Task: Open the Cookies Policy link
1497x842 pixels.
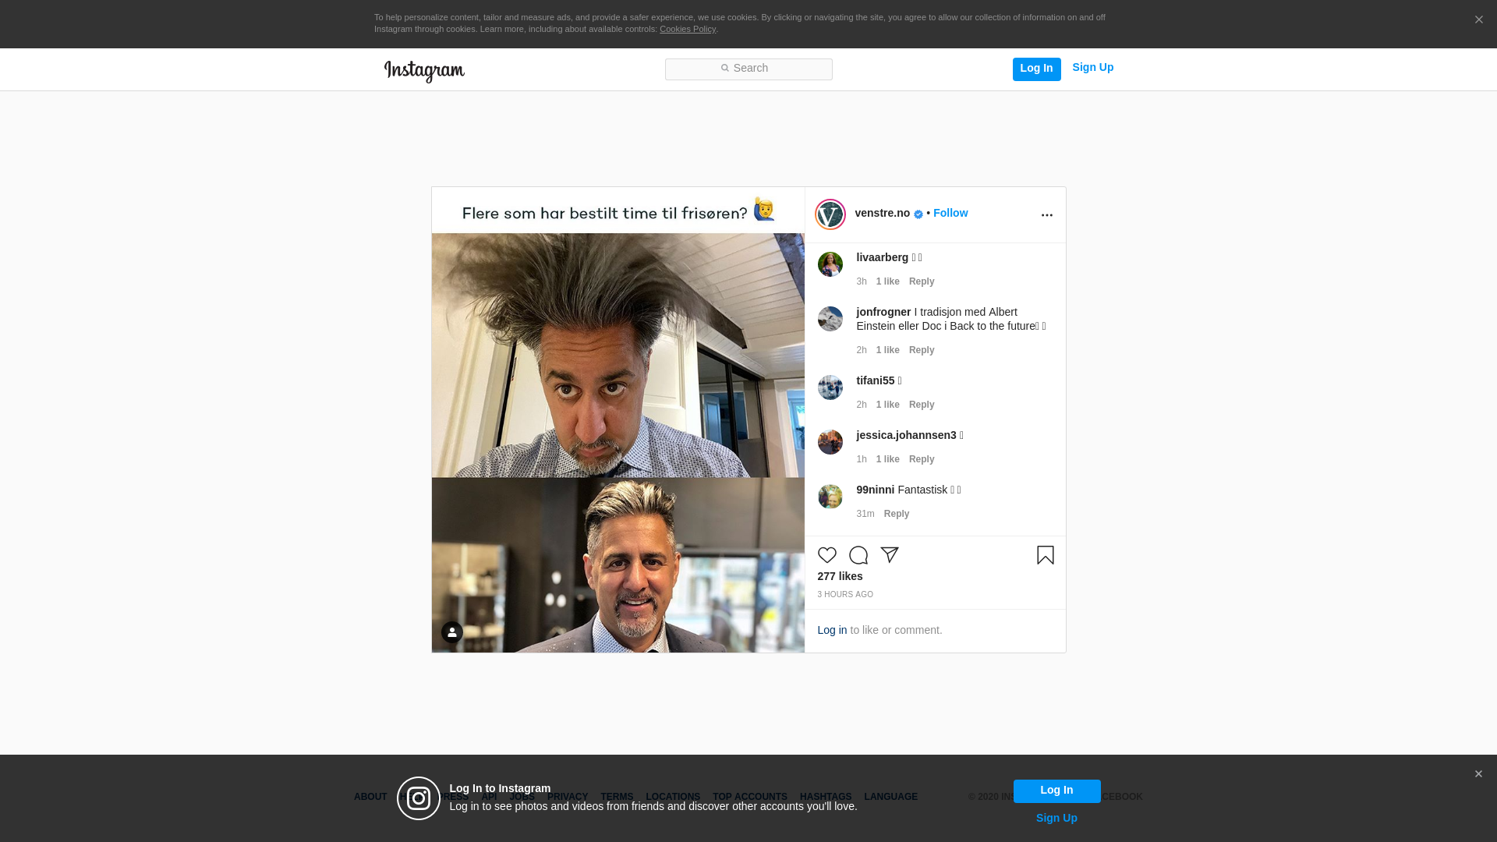Action: coord(687,29)
